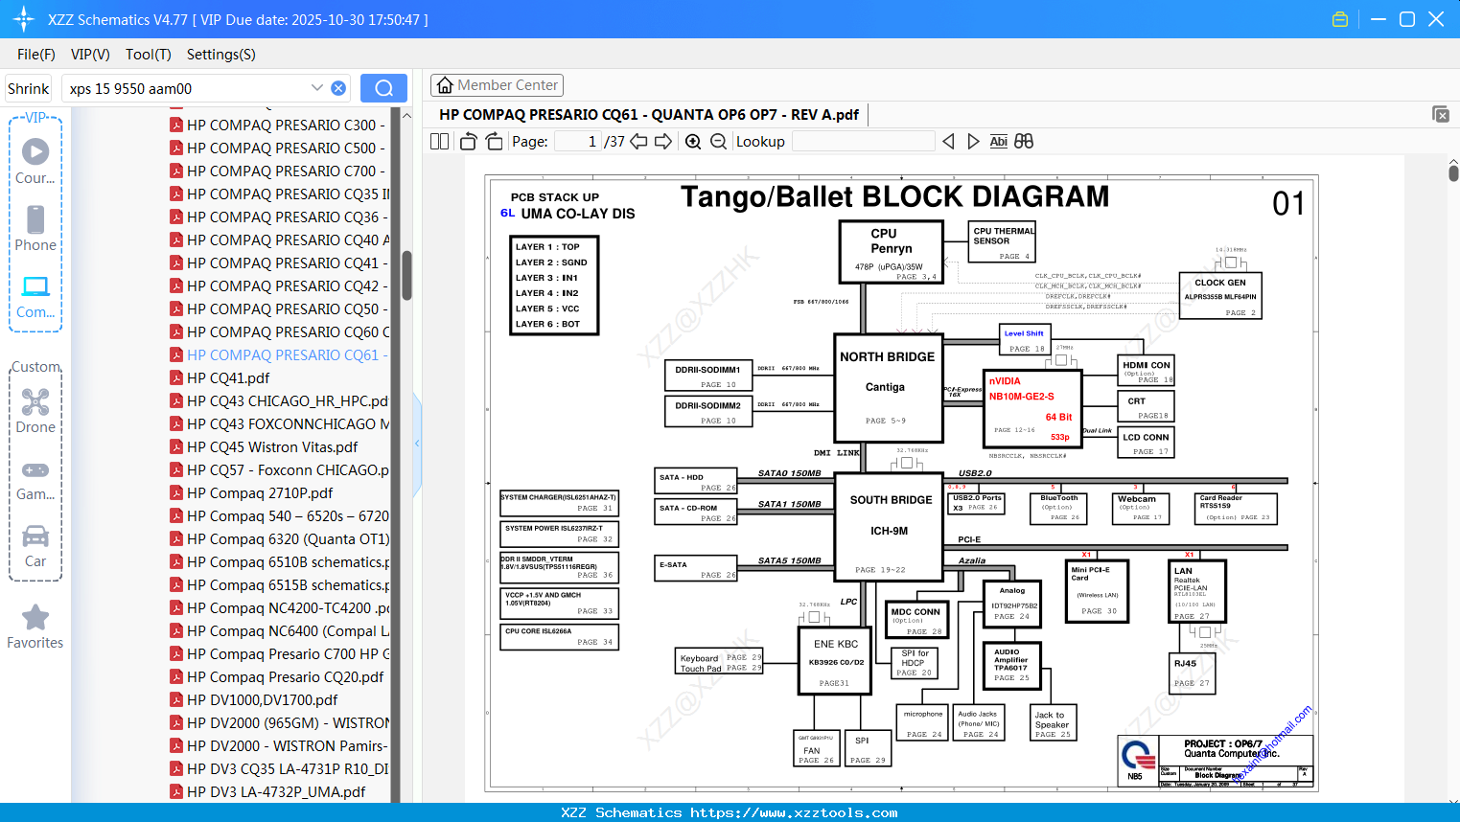Zoom in on the schematic
Viewport: 1460px width, 822px height.
(693, 141)
